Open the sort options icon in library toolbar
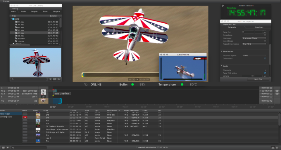281x150 pixels. [50, 79]
